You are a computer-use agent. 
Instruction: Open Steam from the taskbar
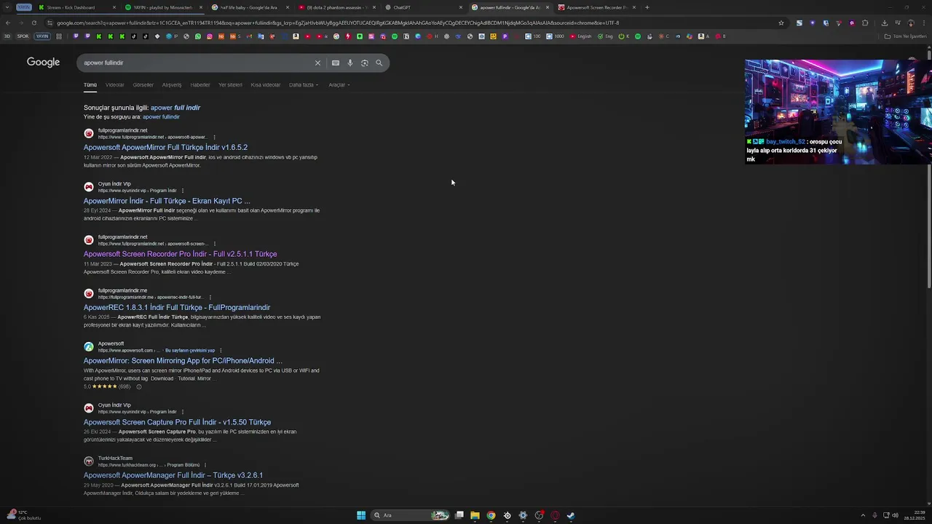pos(571,515)
